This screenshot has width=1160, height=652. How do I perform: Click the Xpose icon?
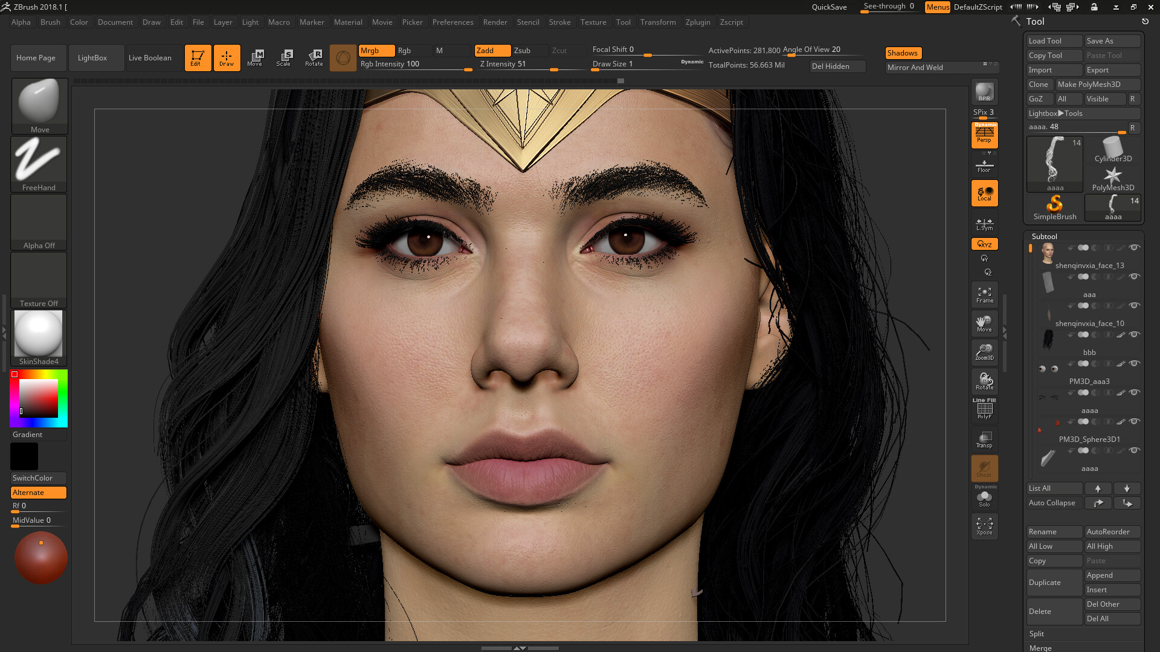click(984, 526)
